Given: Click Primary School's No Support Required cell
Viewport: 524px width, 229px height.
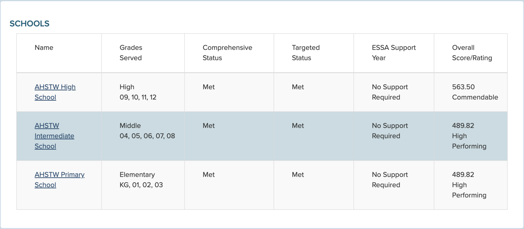Looking at the screenshot, I should 389,180.
